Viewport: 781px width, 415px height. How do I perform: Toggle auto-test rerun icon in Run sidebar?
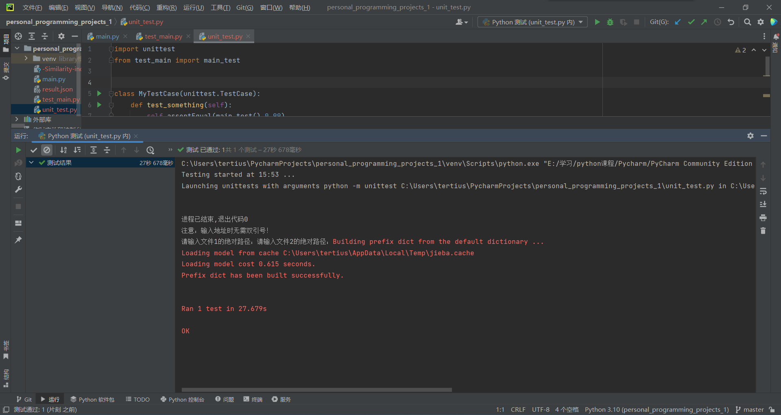pyautogui.click(x=18, y=176)
